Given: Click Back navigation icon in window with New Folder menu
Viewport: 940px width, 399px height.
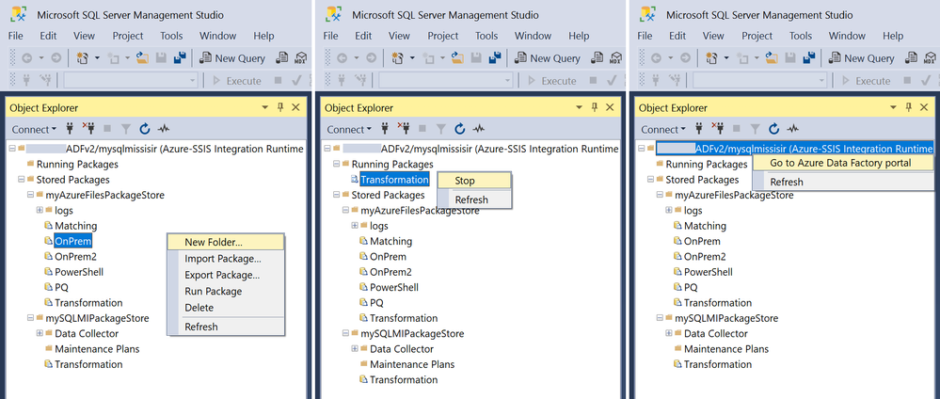Looking at the screenshot, I should pos(27,58).
